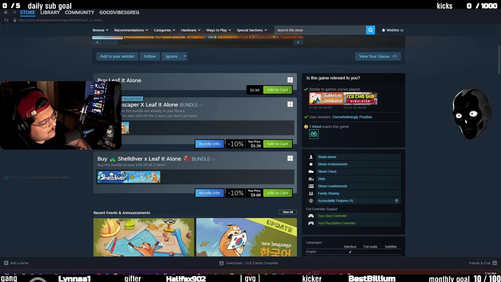Open the Browse dropdown menu
501x282 pixels.
click(101, 30)
